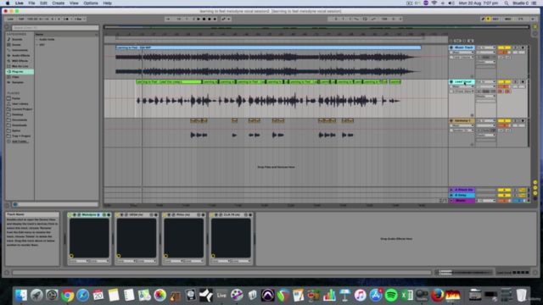
Task: Toggle the Melodyne device activator
Action: pos(70,214)
